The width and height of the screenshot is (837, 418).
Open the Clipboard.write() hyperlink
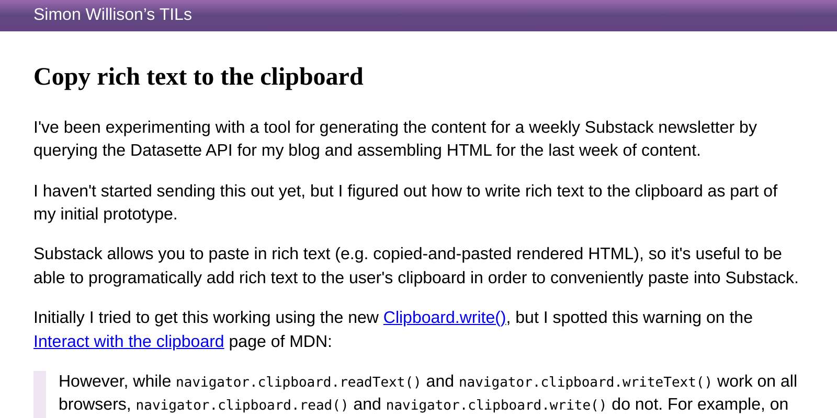coord(444,318)
